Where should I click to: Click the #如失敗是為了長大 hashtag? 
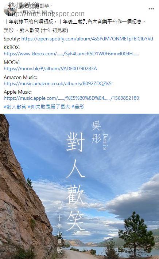[49, 107]
